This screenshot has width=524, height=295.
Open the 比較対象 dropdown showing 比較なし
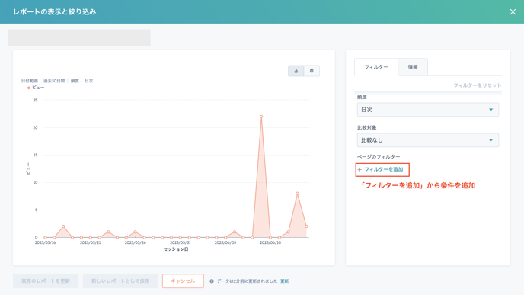(x=428, y=140)
